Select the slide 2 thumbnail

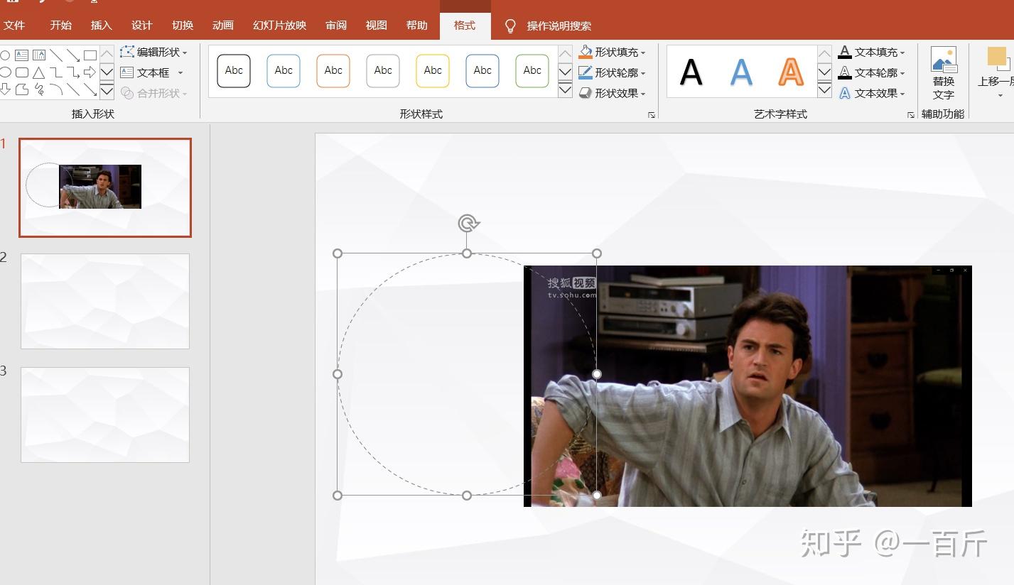point(105,301)
